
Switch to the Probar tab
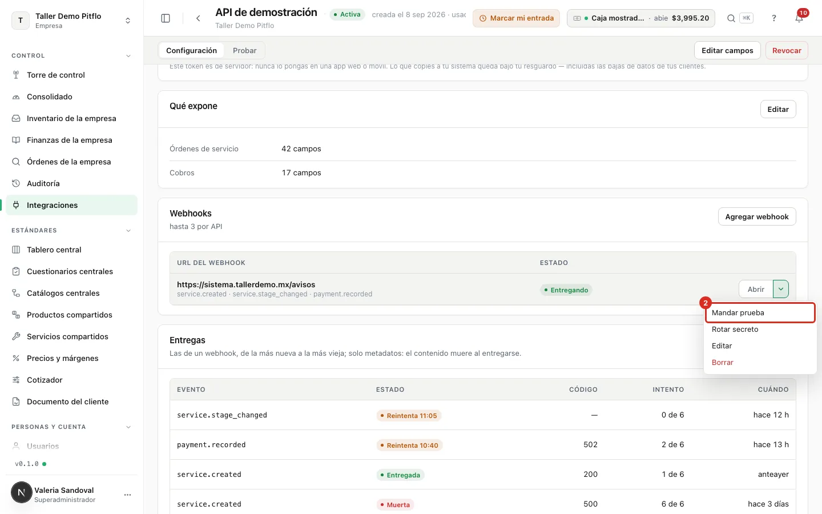[244, 50]
